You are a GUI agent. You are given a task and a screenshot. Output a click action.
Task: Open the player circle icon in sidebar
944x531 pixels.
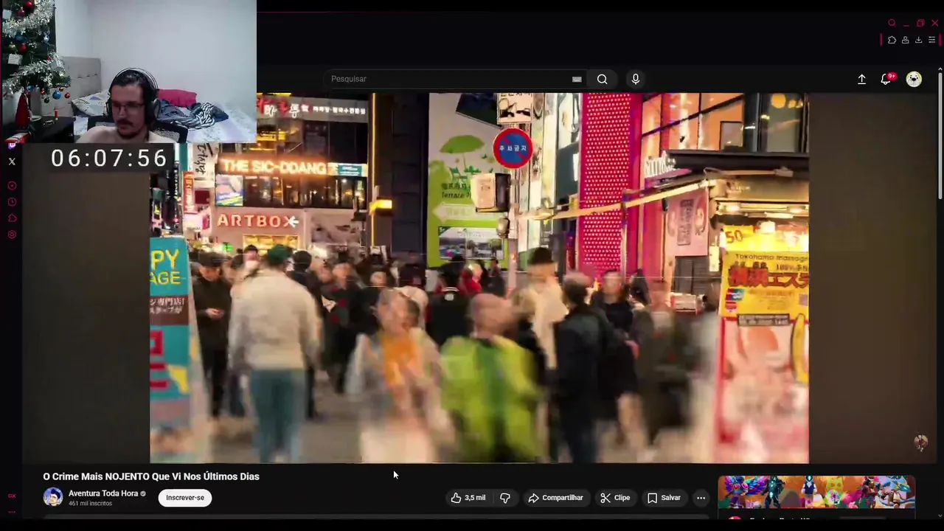coord(12,186)
